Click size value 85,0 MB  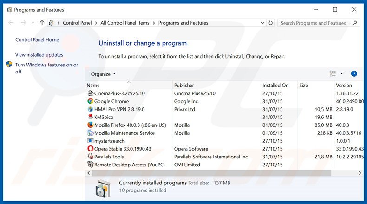tap(323, 125)
